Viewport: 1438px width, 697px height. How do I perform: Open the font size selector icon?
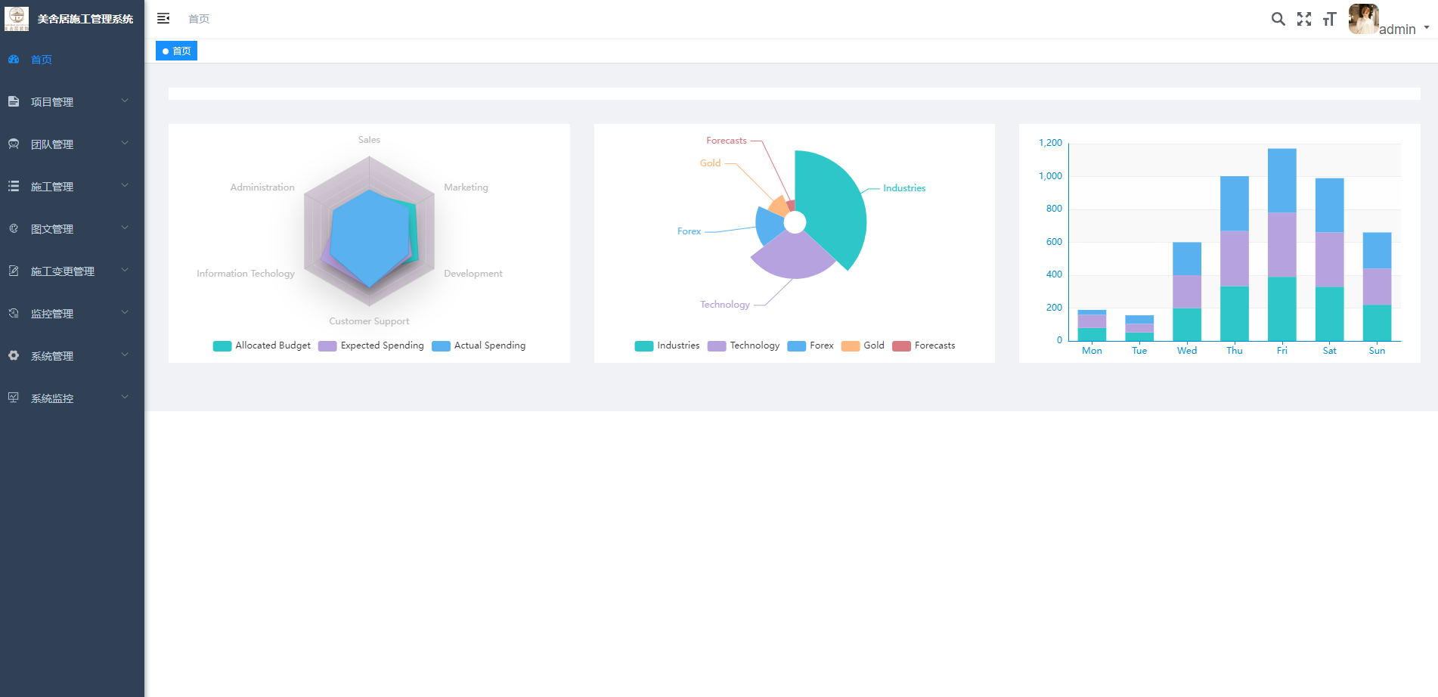(1330, 19)
